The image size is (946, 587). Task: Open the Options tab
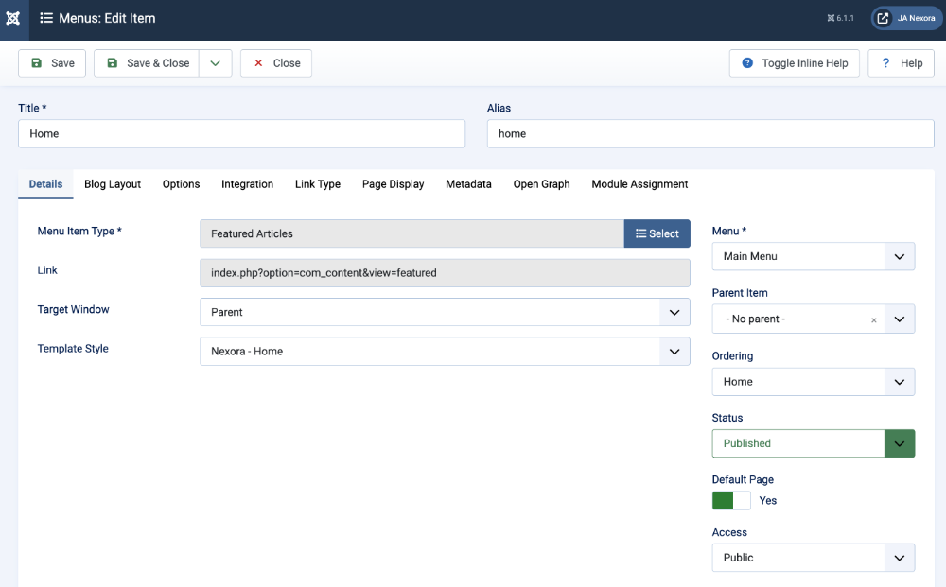click(181, 183)
